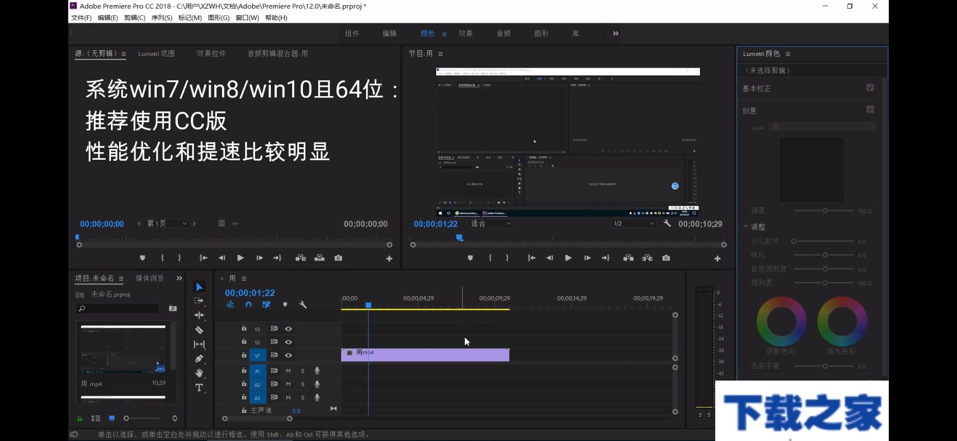Open the Lumetri Scopes tab
957x441 pixels.
pyautogui.click(x=156, y=53)
